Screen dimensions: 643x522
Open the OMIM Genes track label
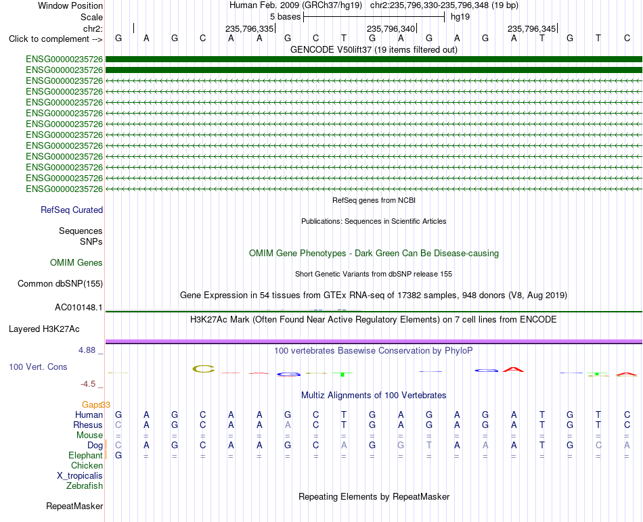[76, 262]
